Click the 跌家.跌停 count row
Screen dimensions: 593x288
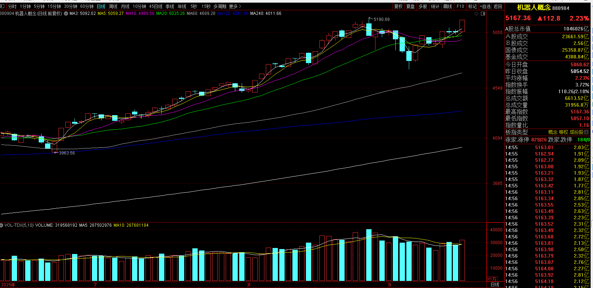(569, 140)
